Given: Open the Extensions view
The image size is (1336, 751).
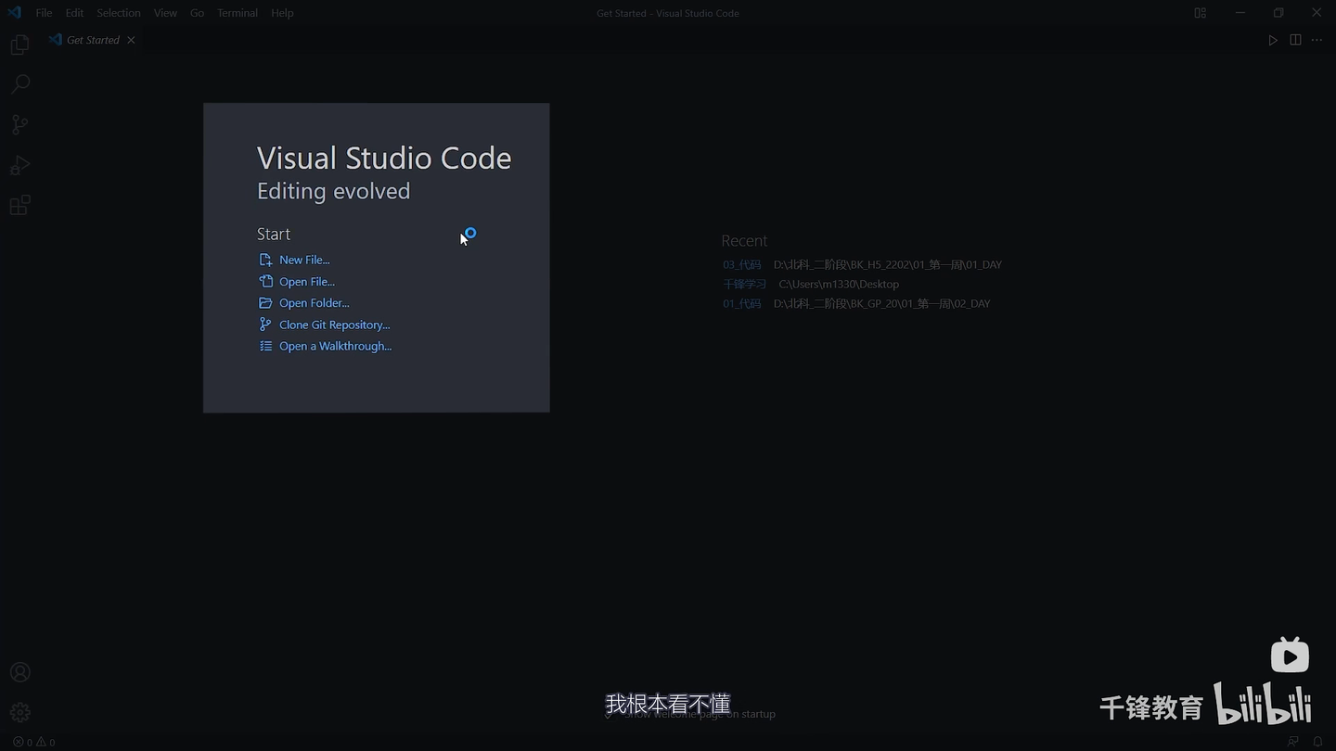Looking at the screenshot, I should [x=19, y=205].
